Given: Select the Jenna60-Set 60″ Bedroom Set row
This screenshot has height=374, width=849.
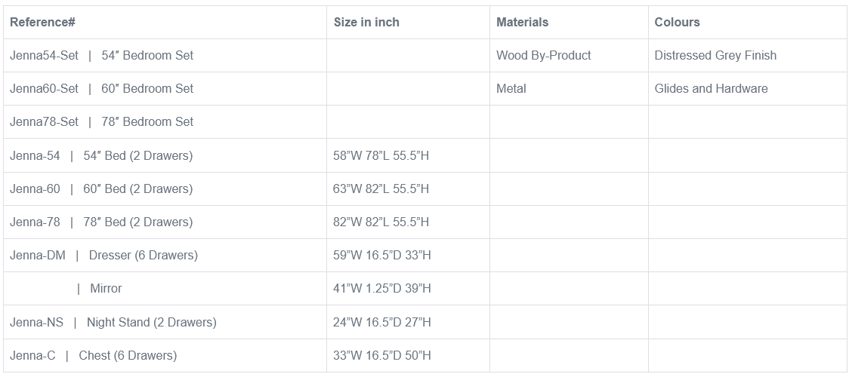Looking at the screenshot, I should [101, 88].
